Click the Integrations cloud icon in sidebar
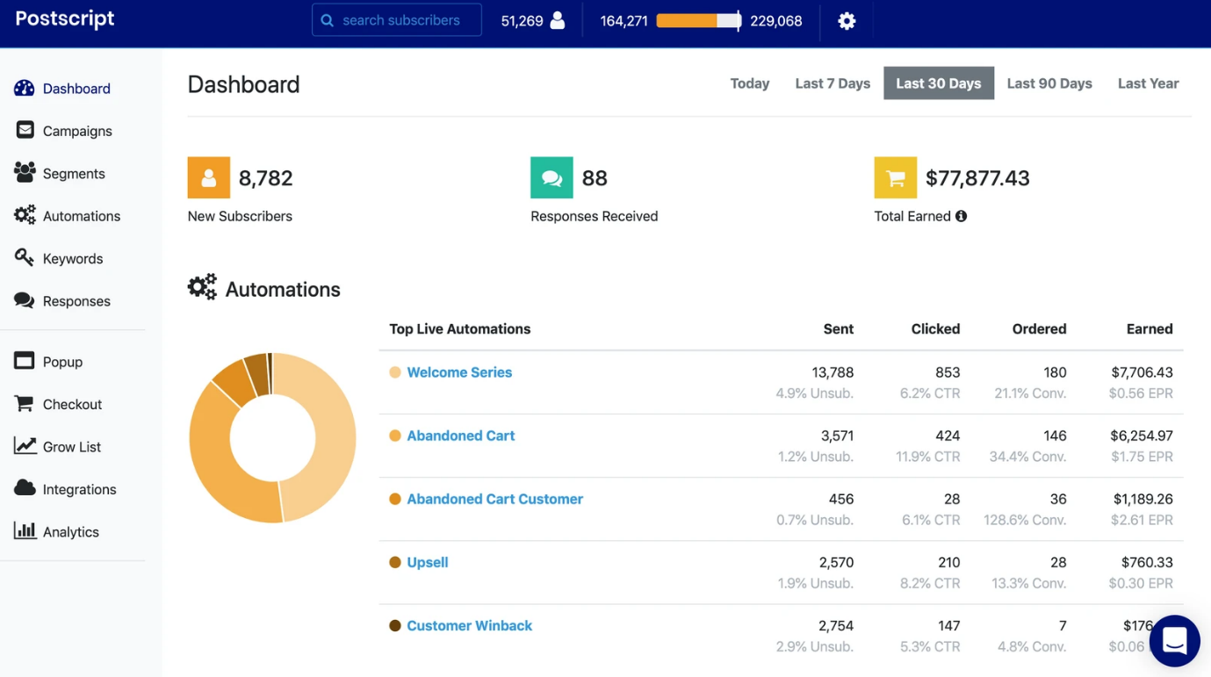The height and width of the screenshot is (677, 1211). 25,488
